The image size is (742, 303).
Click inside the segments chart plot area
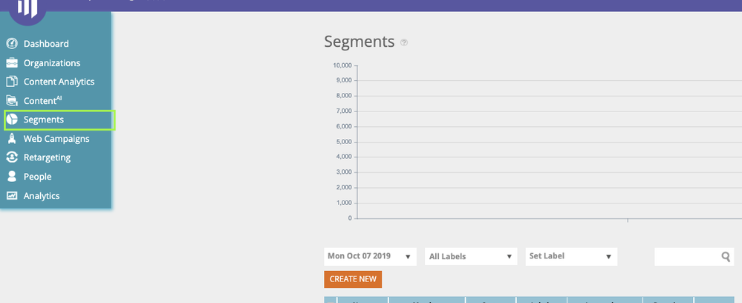[549, 142]
